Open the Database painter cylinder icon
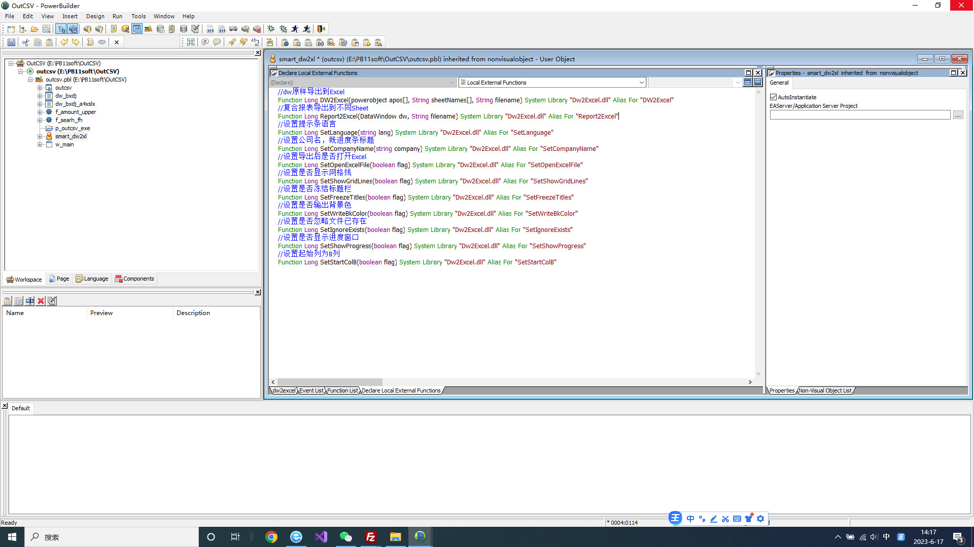 (x=184, y=29)
